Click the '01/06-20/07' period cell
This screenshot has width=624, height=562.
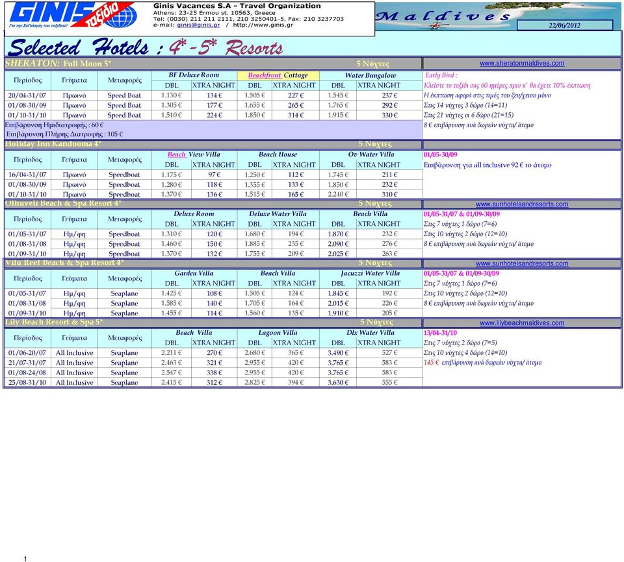pyautogui.click(x=27, y=353)
